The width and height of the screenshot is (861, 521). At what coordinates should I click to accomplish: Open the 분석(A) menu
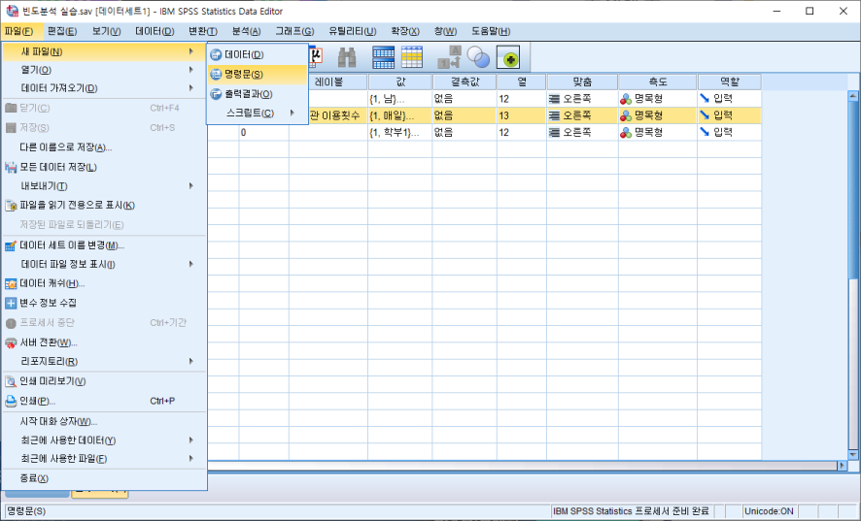(246, 31)
